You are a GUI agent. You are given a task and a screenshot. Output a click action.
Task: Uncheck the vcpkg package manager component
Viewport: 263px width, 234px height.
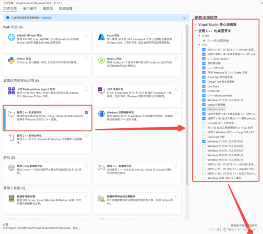pos(204,105)
